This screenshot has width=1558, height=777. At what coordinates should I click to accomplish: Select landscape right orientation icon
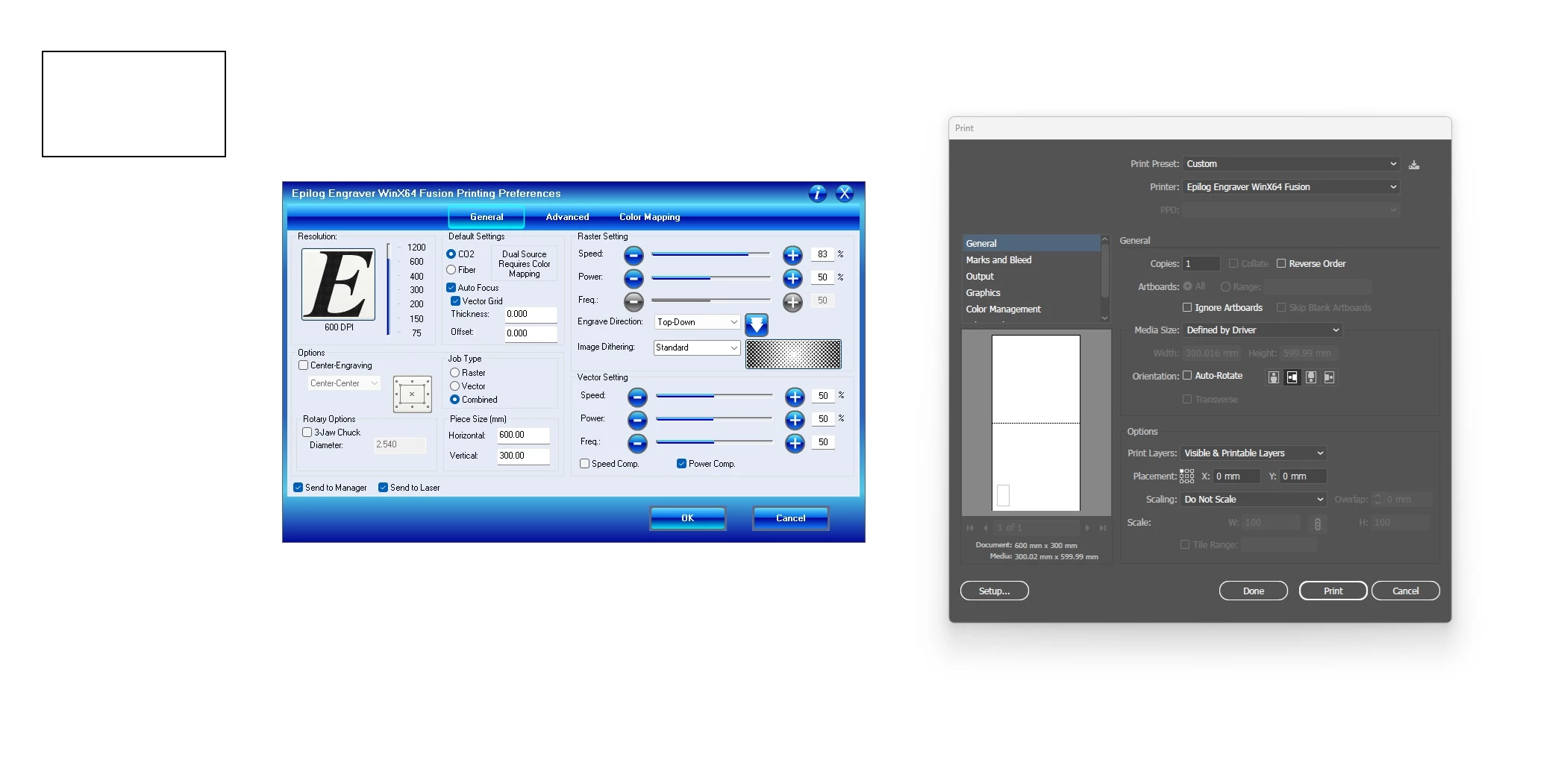[1329, 377]
